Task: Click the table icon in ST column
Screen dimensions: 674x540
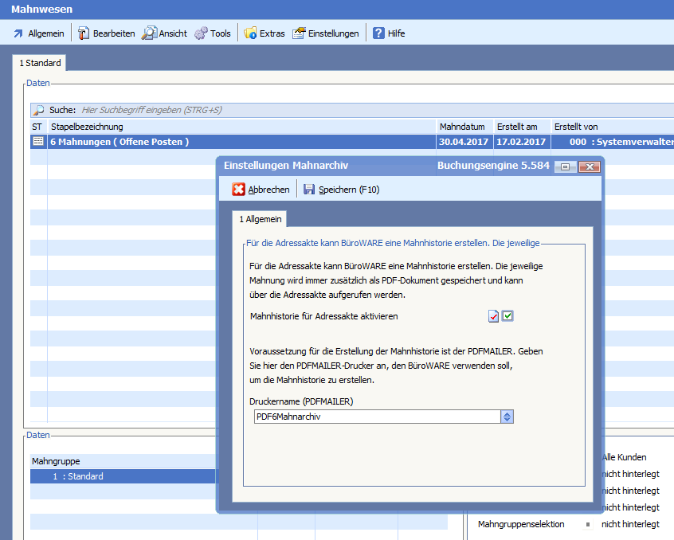Action: point(37,142)
